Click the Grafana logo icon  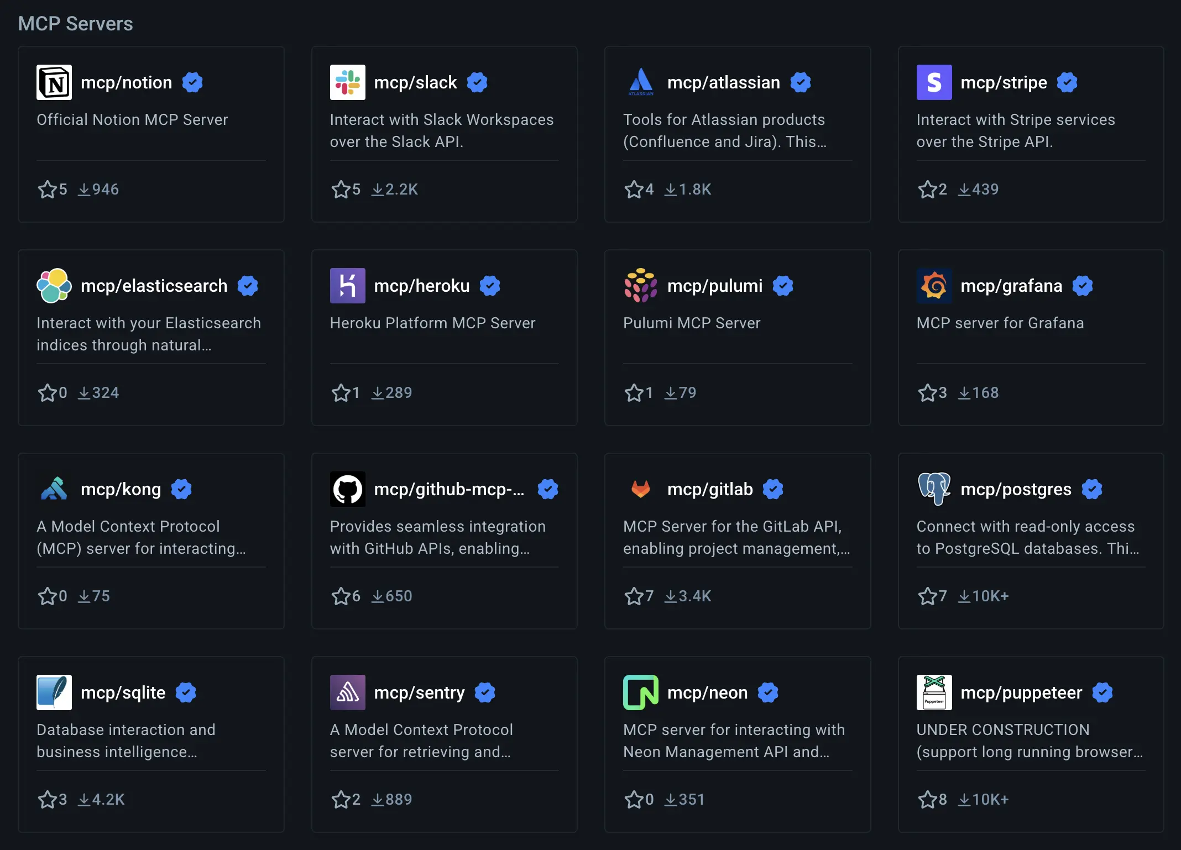pos(934,286)
